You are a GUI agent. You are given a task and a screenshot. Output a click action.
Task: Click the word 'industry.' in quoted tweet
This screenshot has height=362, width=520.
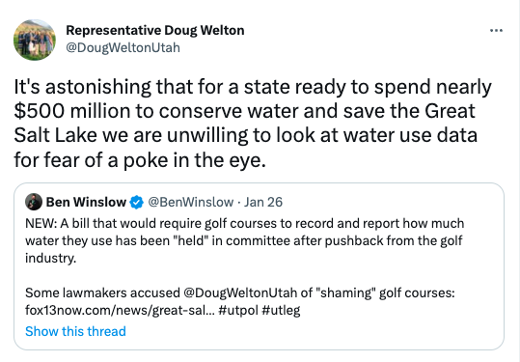click(x=51, y=258)
